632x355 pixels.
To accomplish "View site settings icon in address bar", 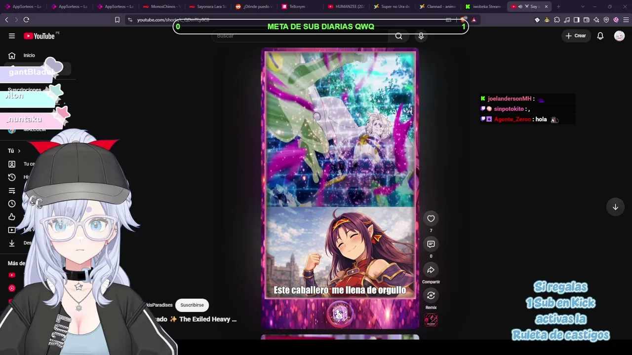I will (x=130, y=20).
